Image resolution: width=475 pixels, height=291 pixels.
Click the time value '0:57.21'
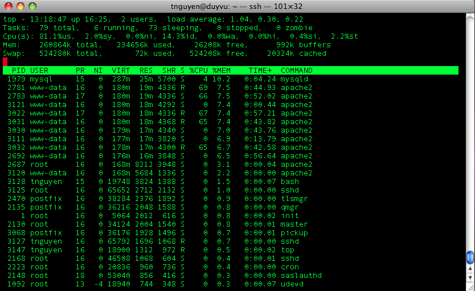coord(260,113)
